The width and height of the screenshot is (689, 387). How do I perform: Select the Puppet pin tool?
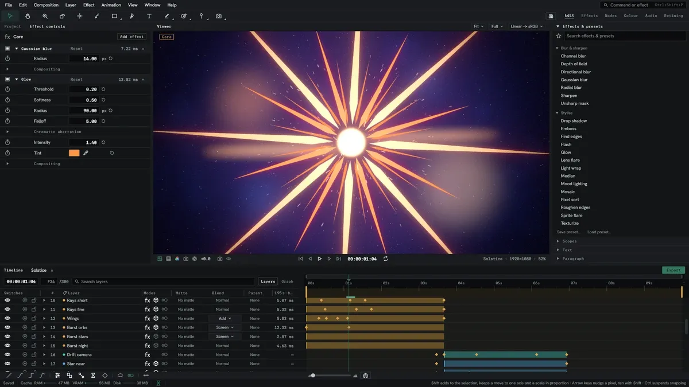coord(201,16)
